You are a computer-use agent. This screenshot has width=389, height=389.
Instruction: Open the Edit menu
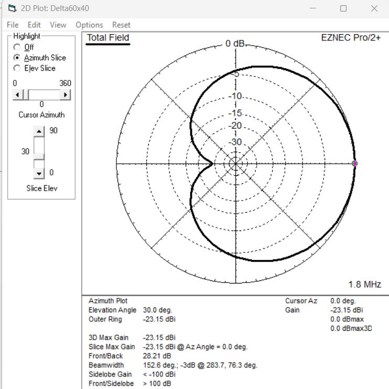click(34, 25)
